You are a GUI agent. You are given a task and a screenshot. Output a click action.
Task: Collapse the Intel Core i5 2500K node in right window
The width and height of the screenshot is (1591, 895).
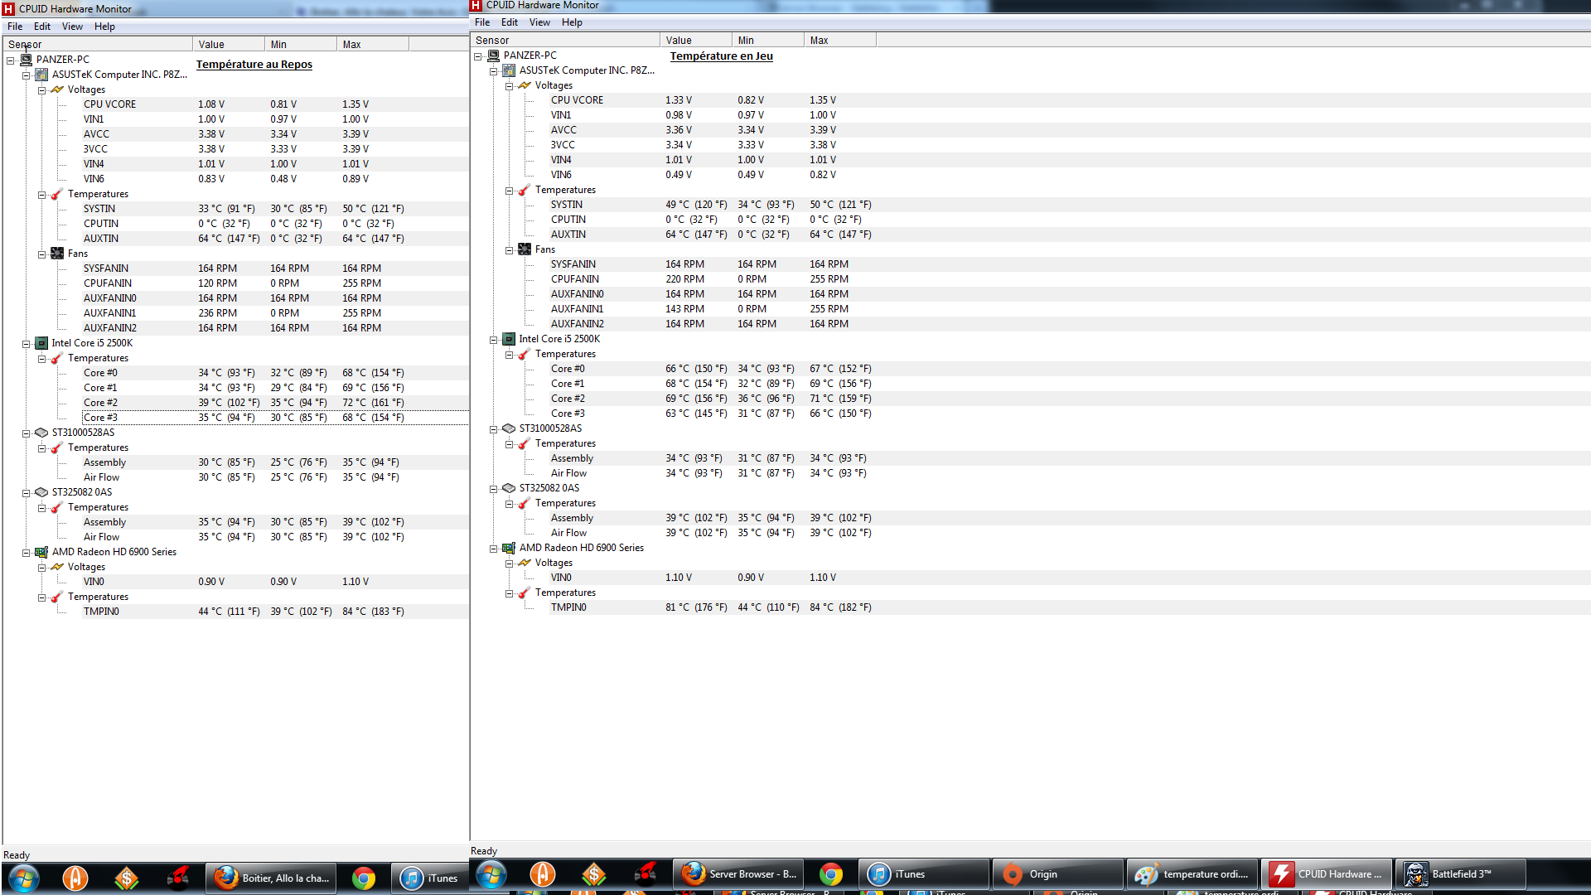pyautogui.click(x=493, y=340)
